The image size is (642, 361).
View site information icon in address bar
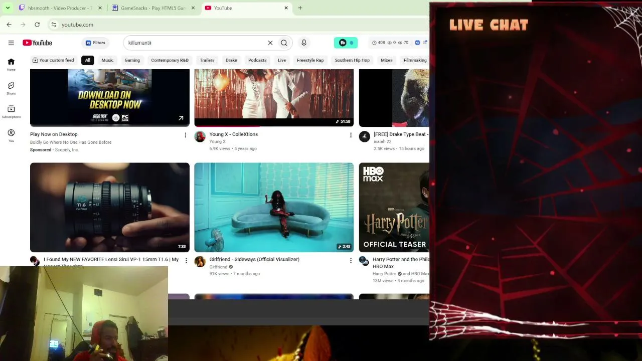[54, 25]
